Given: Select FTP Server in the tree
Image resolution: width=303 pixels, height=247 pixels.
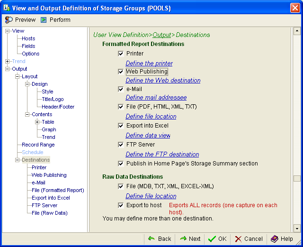Looking at the screenshot, I should pos(45,205).
